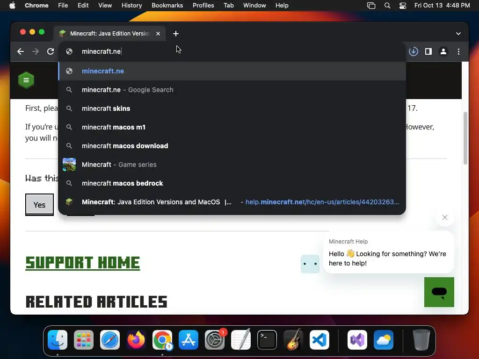Open the Chrome application menu
This screenshot has height=359, width=479.
coord(36,6)
